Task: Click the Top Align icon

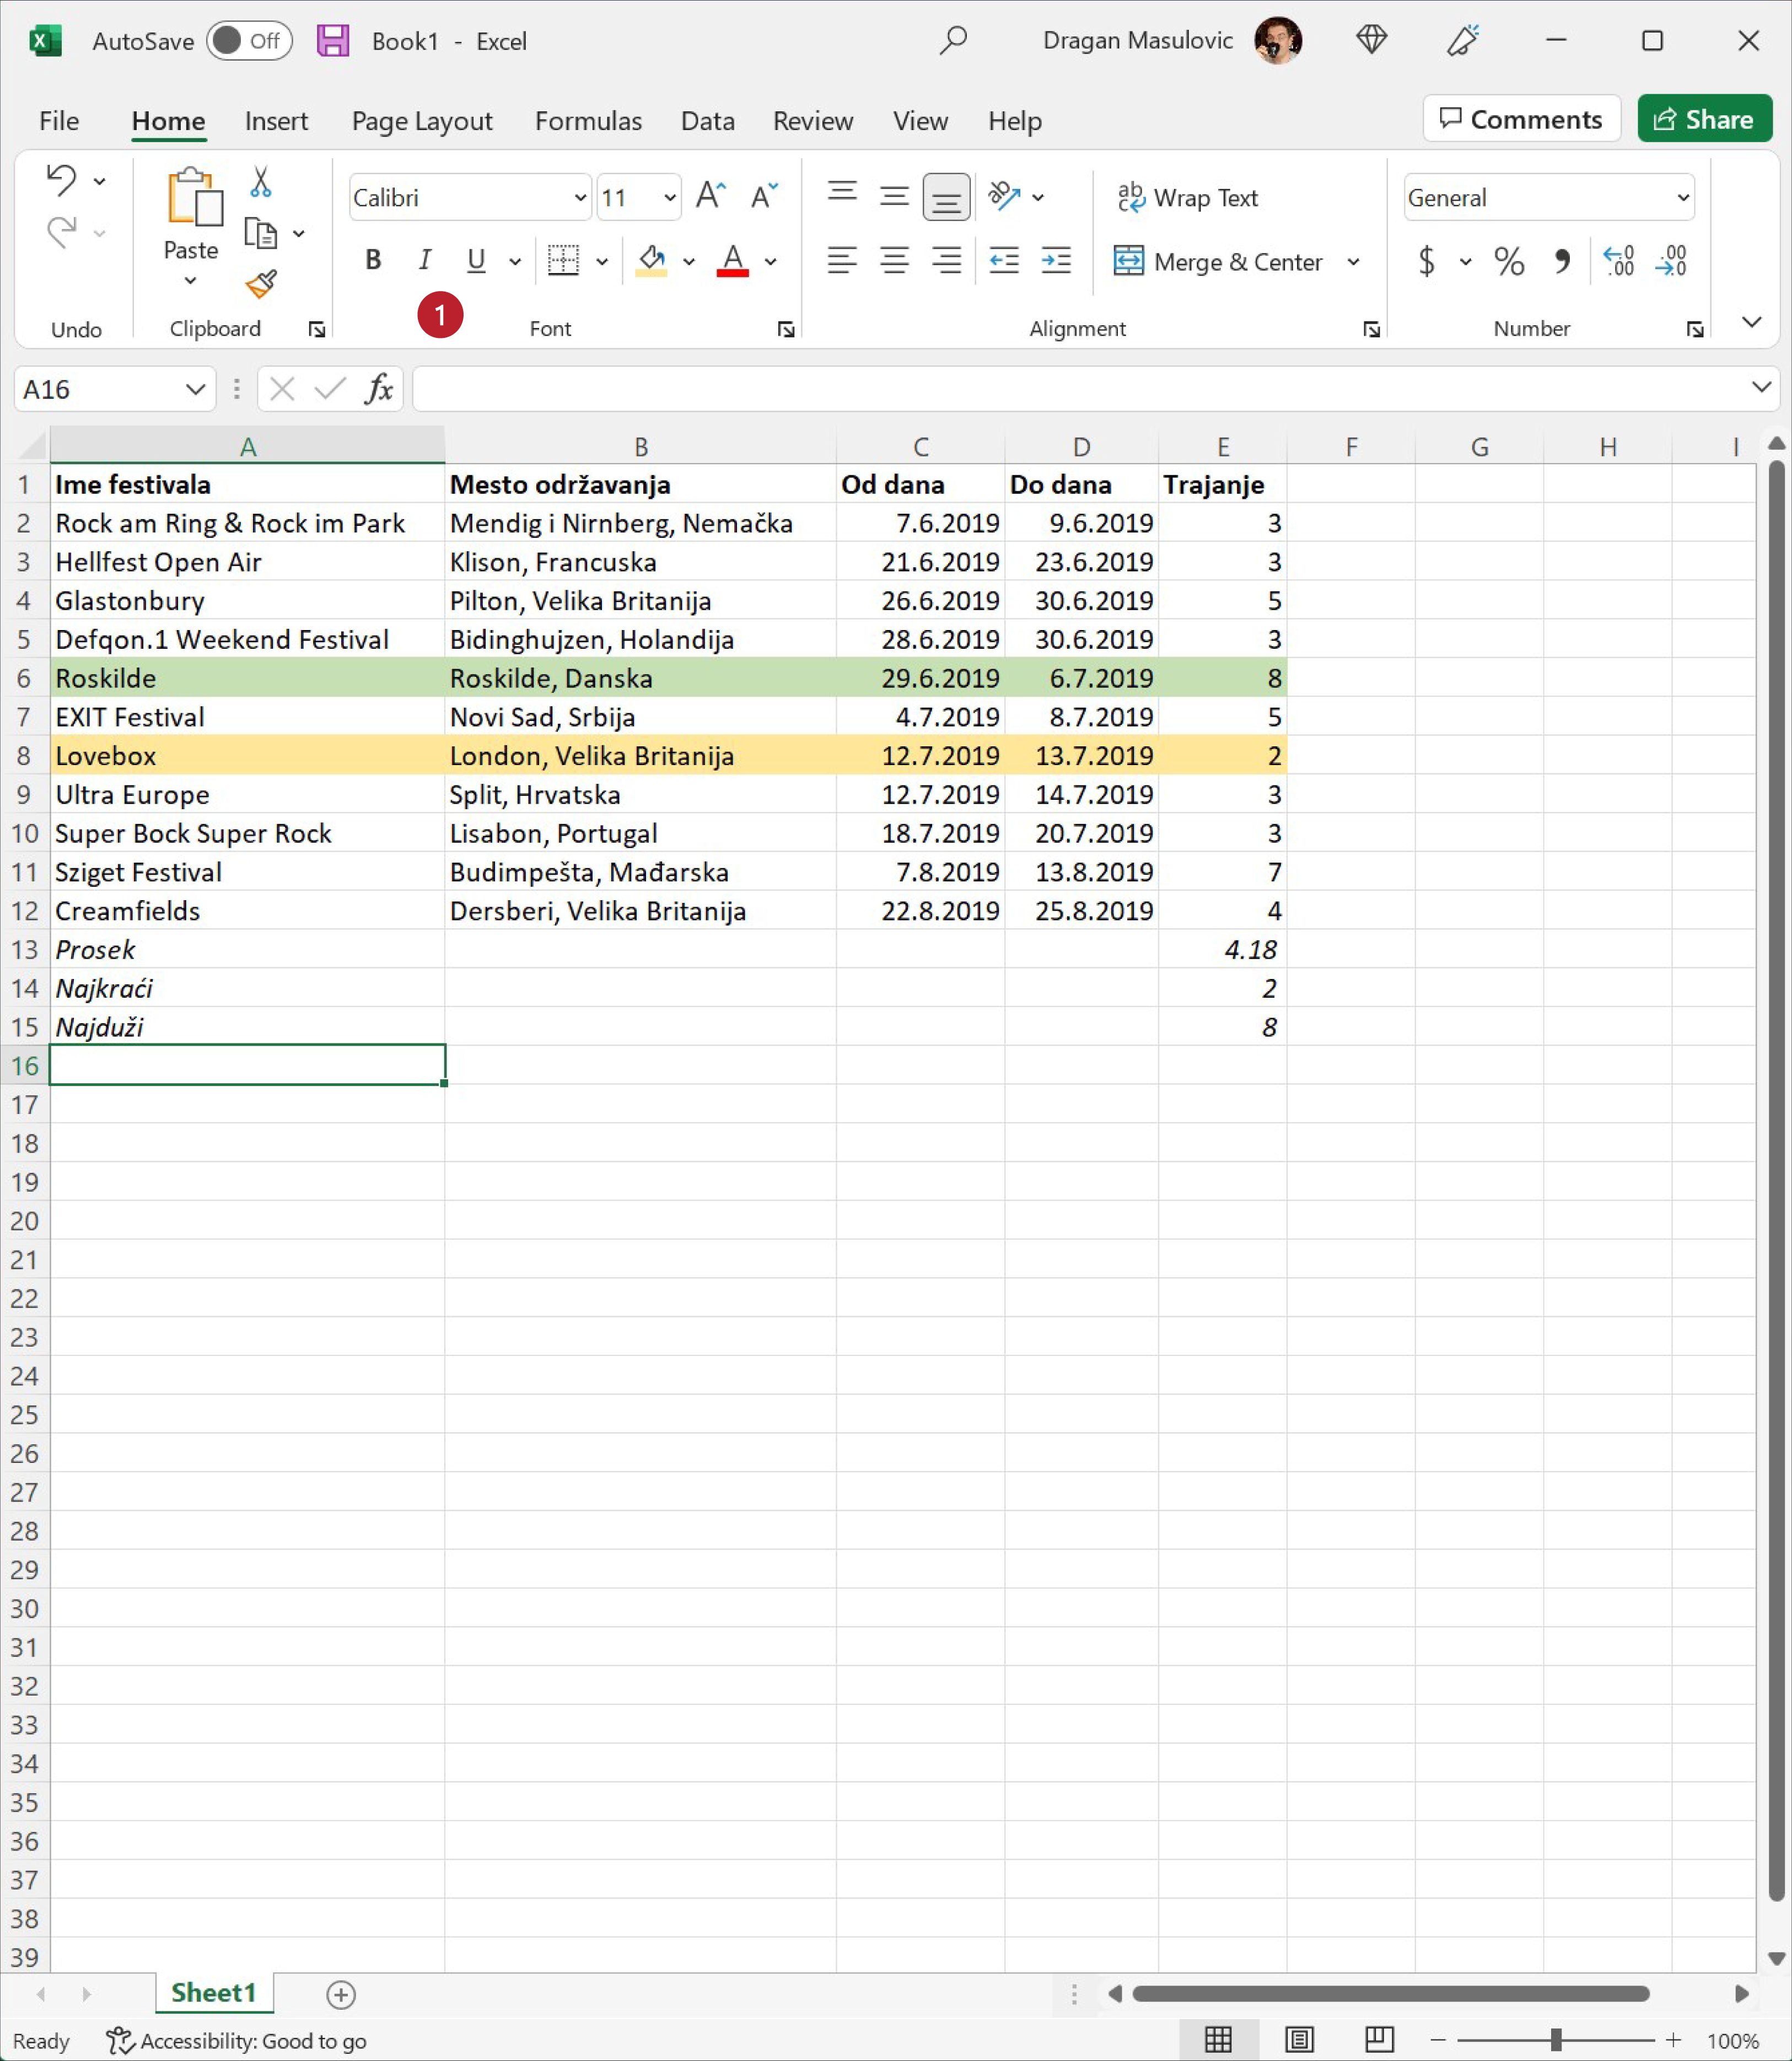Action: [x=842, y=193]
